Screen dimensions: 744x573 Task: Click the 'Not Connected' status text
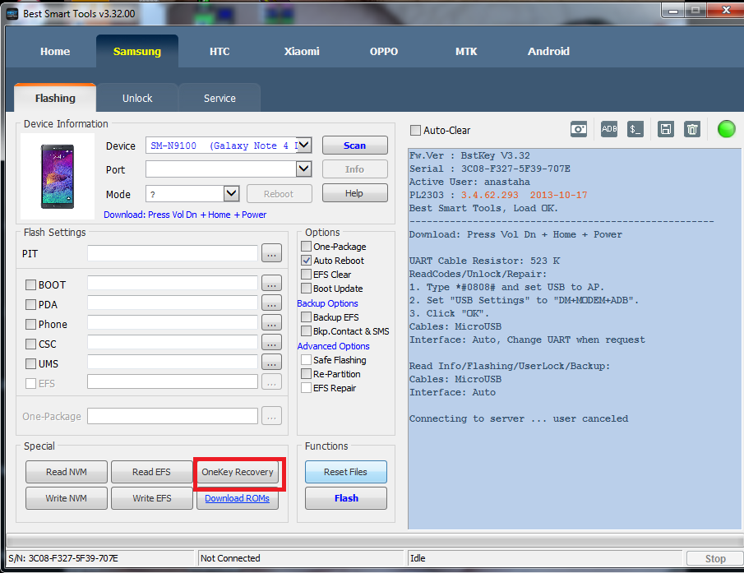point(230,558)
